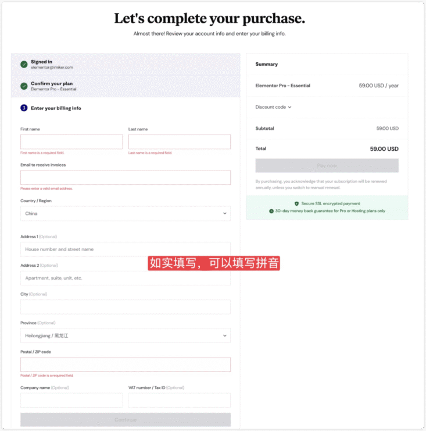Viewport: 426px width, 431px height.
Task: Open the Province dropdown showing Heilongjiang
Action: pyautogui.click(x=126, y=335)
